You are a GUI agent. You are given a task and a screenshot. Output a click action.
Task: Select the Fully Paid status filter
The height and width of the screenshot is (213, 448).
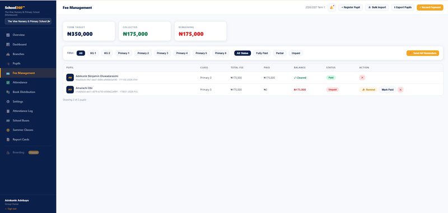(x=262, y=53)
